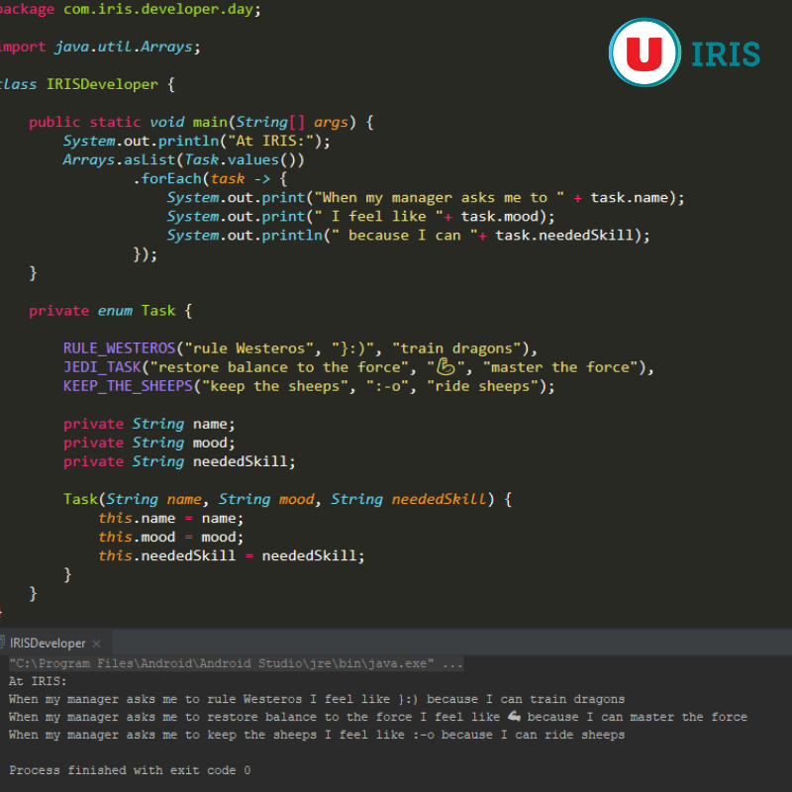Click the private enum Task declaration
Screen dimensions: 792x792
click(x=111, y=311)
